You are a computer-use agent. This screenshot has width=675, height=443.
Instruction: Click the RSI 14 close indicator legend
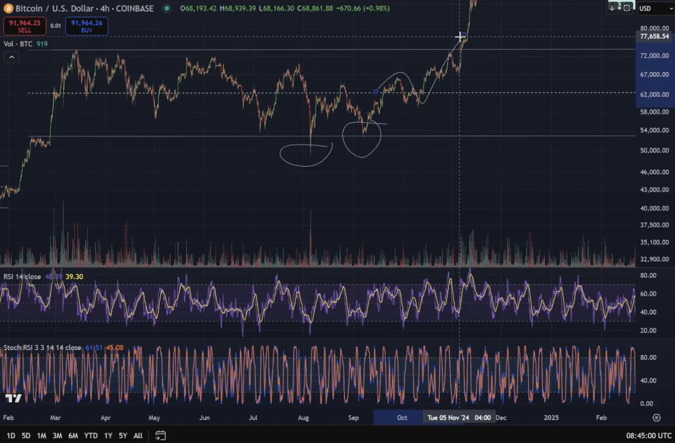pos(22,277)
